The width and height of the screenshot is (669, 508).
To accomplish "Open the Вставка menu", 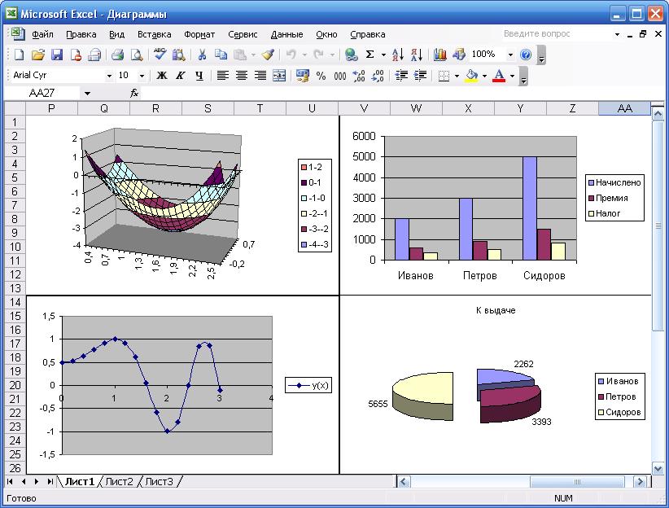I will coord(154,34).
